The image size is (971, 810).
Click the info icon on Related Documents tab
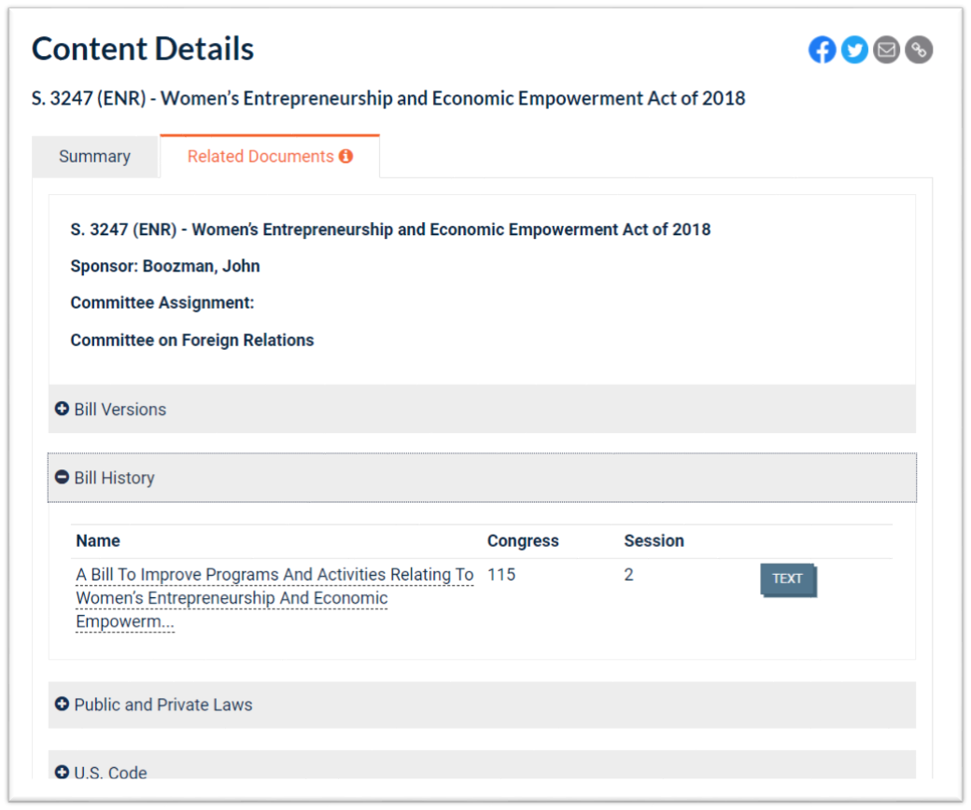(346, 157)
